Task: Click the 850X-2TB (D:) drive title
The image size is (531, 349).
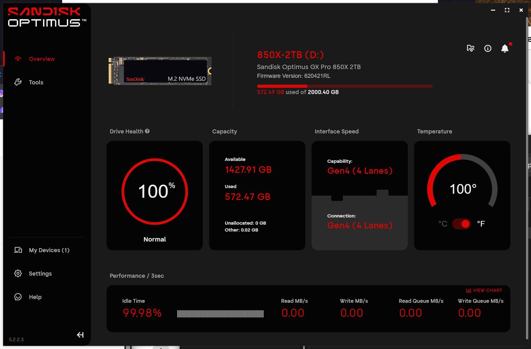Action: [290, 55]
